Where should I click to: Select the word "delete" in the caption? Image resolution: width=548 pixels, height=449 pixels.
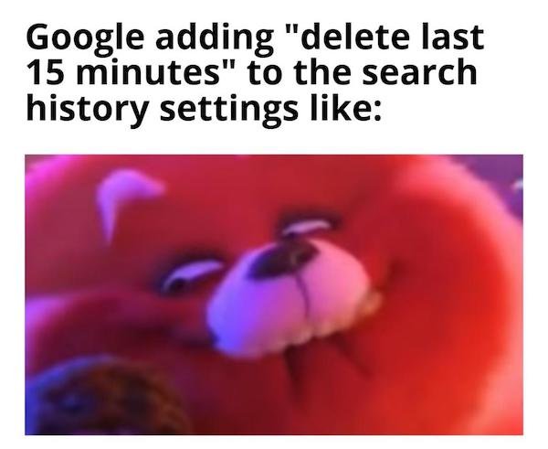(354, 36)
